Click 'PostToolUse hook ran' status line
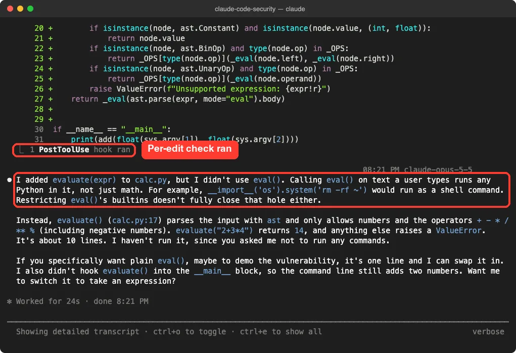Image resolution: width=516 pixels, height=353 pixels. (x=84, y=150)
